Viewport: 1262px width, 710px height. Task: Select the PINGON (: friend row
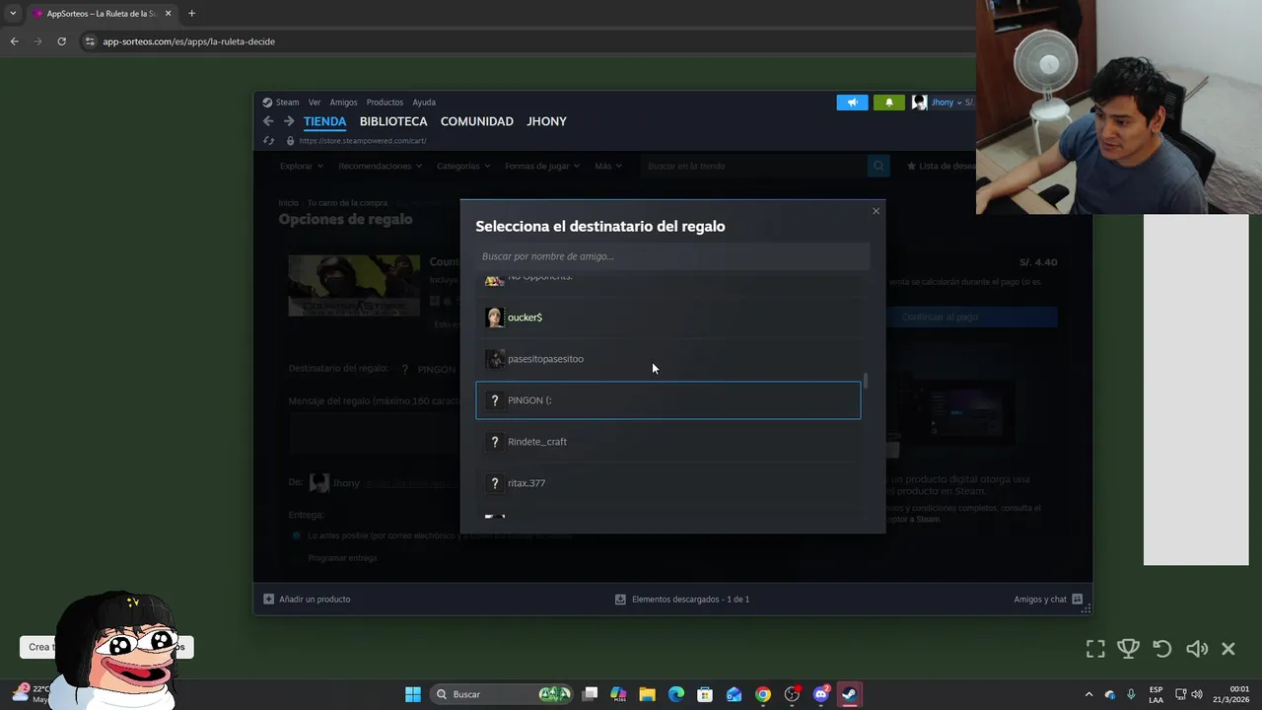668,400
